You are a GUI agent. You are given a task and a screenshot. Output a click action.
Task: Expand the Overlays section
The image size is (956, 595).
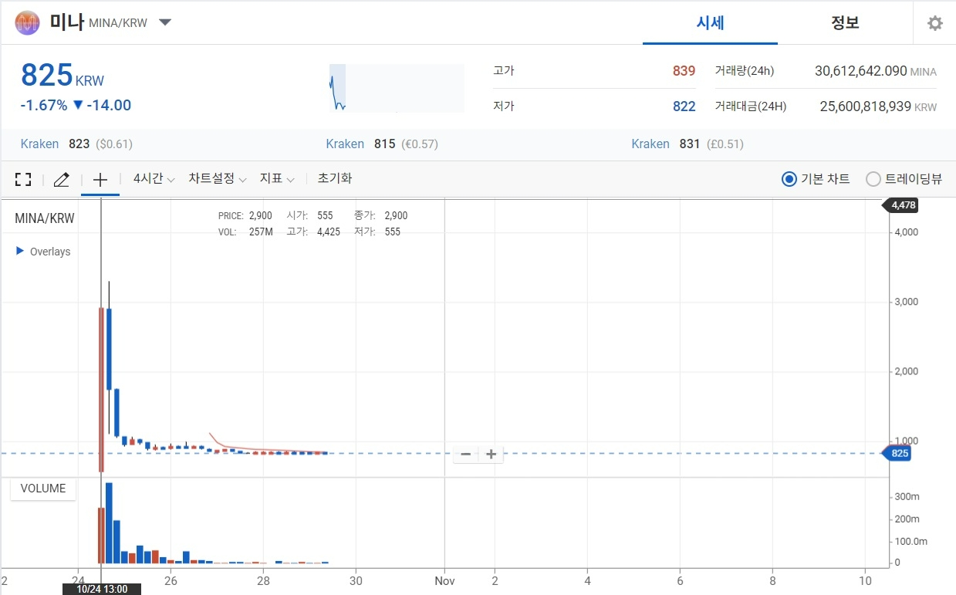pyautogui.click(x=44, y=252)
